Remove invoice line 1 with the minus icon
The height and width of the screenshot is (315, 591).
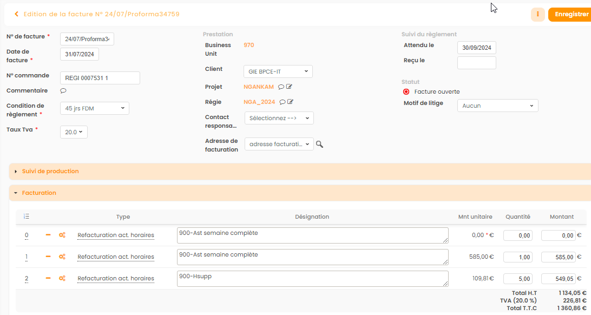click(48, 257)
